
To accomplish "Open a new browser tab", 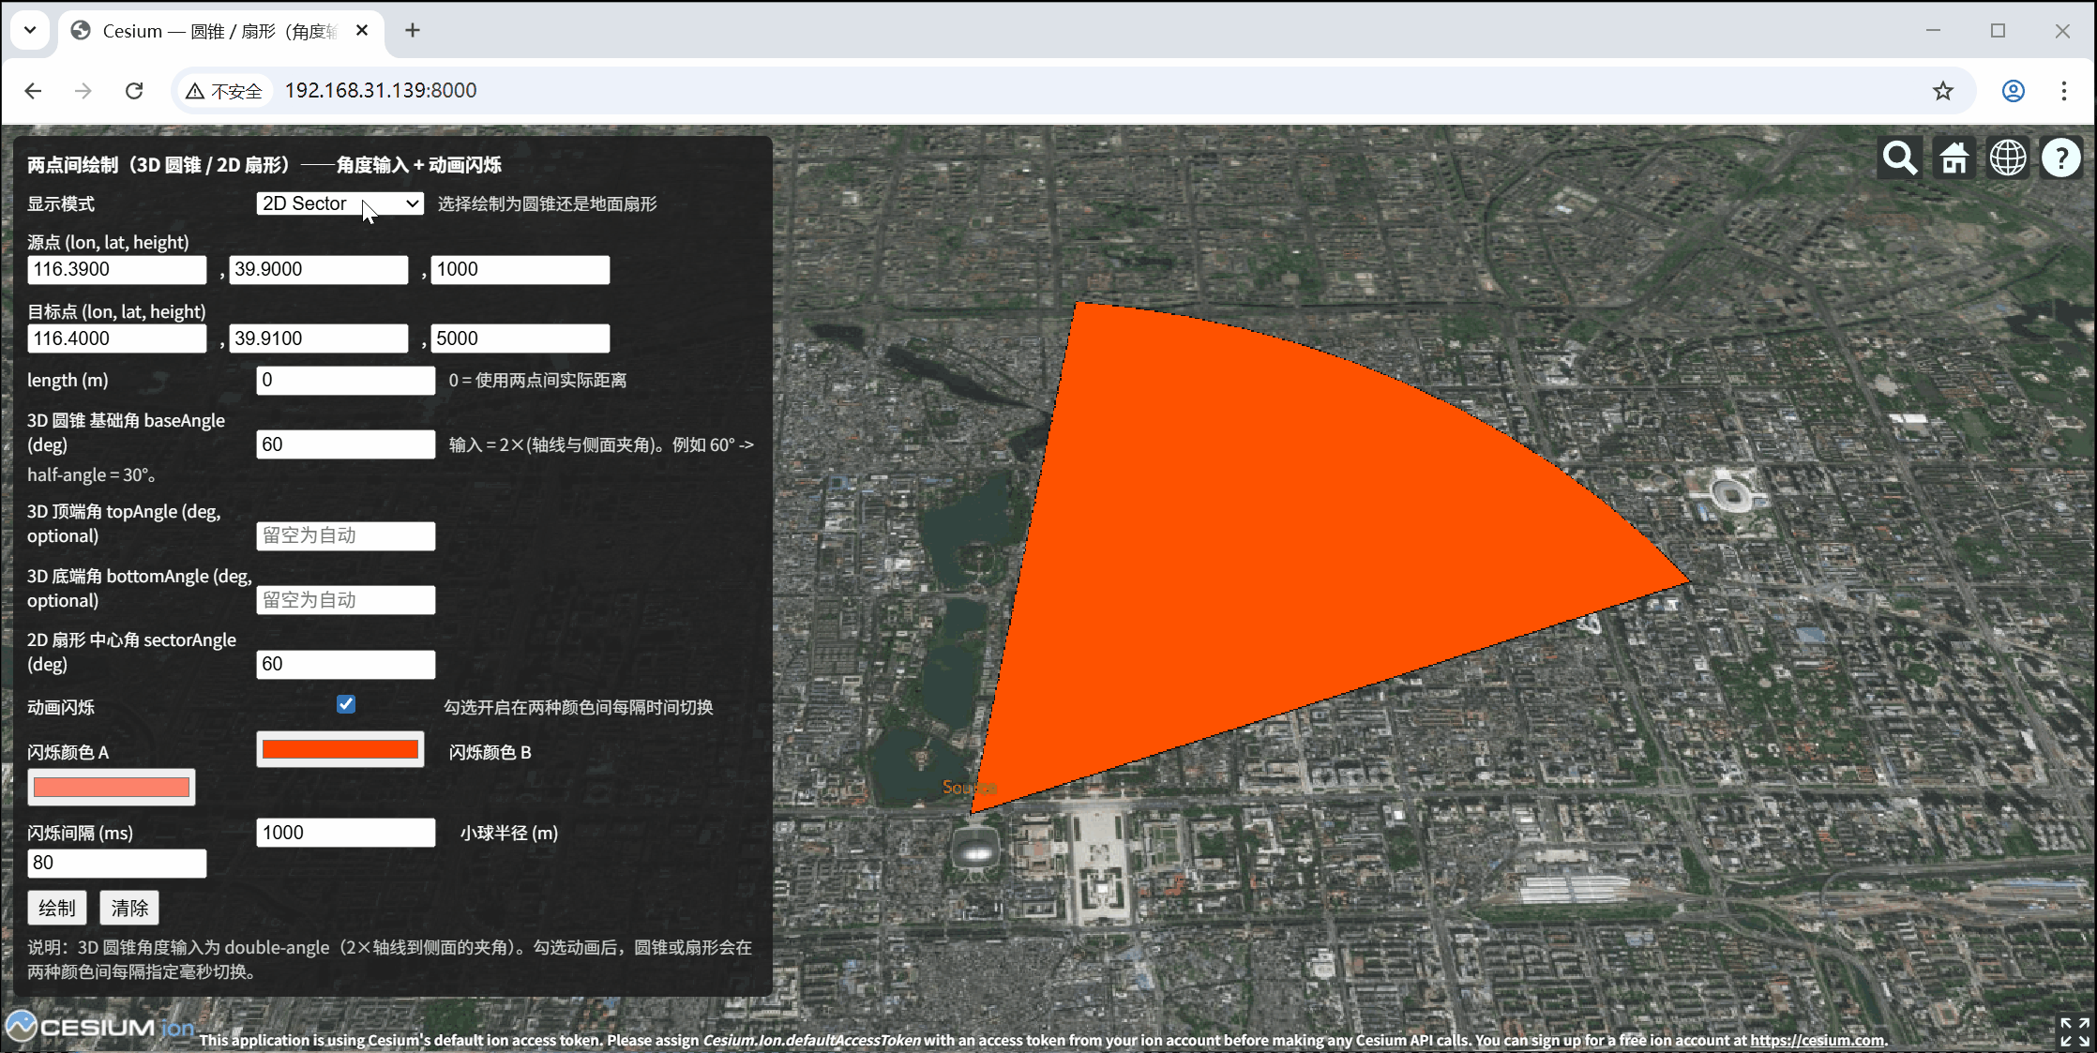I will [412, 30].
